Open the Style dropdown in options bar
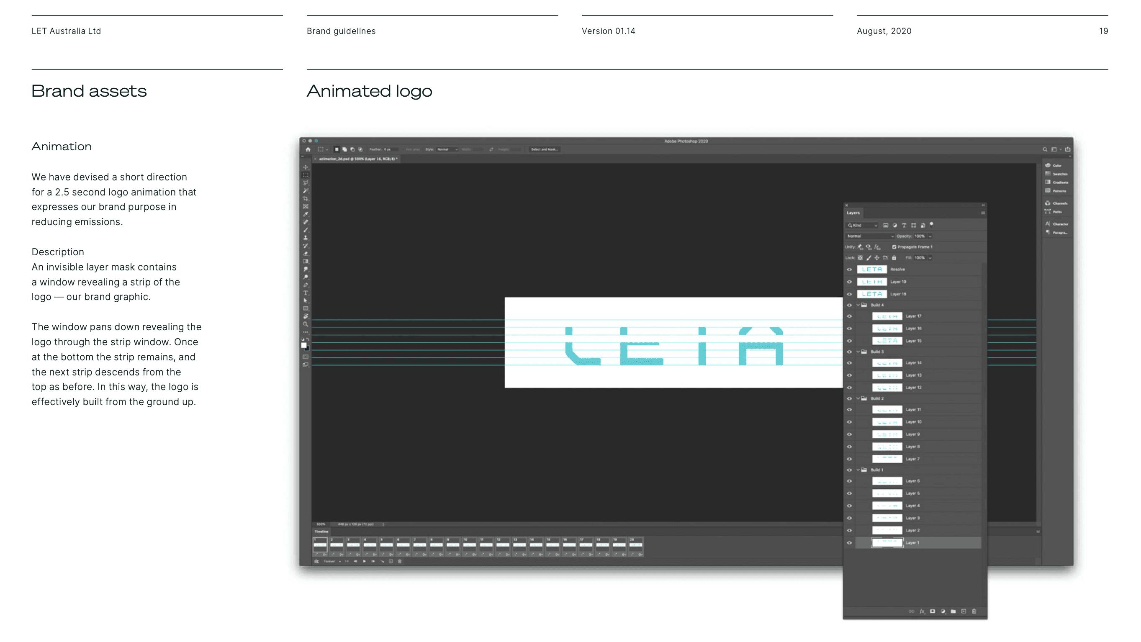 tap(447, 150)
